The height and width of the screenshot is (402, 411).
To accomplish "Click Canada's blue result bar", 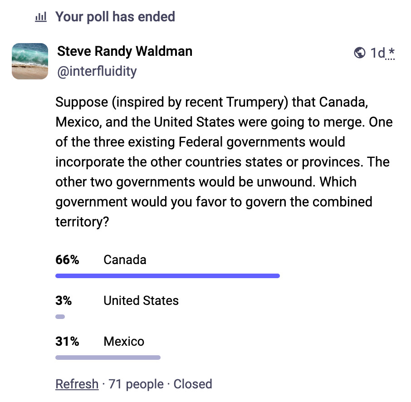I will (x=167, y=275).
